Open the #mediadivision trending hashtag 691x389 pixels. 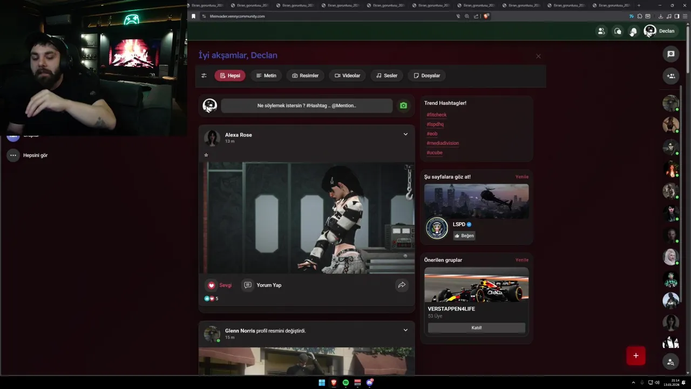click(x=443, y=143)
